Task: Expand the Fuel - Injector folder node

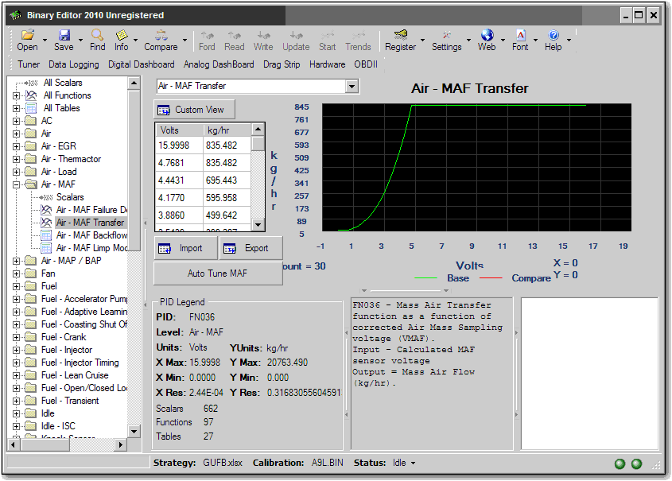Action: (16, 350)
